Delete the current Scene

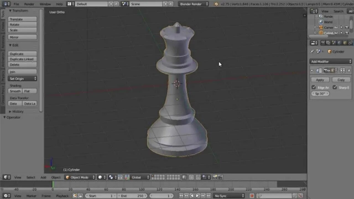tap(171, 4)
